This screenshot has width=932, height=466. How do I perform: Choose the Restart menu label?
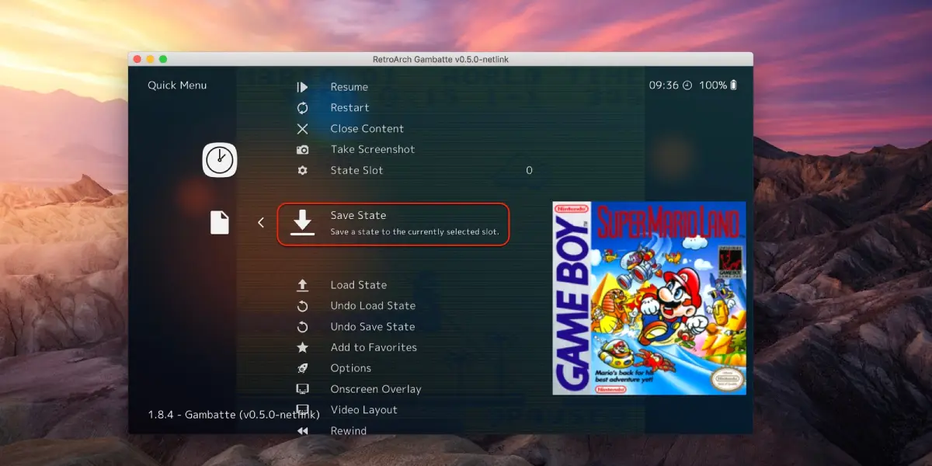pos(350,108)
